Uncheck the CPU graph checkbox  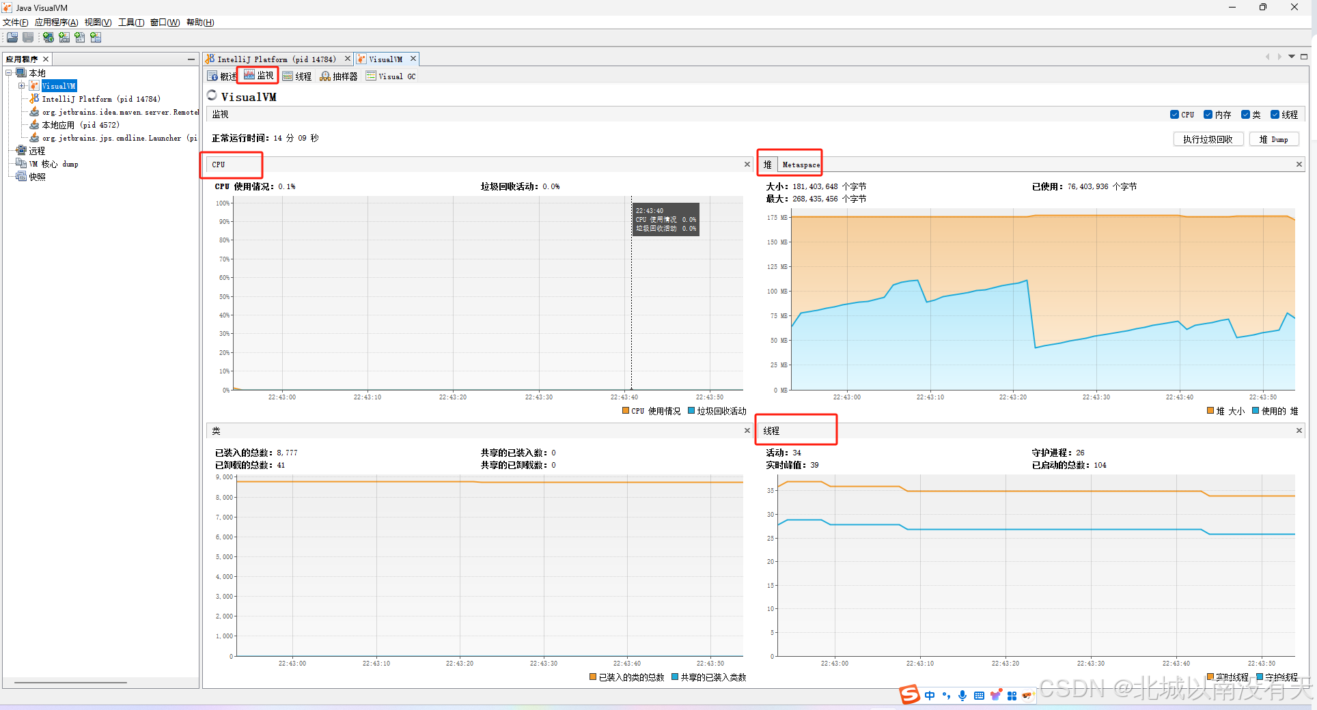[1174, 115]
